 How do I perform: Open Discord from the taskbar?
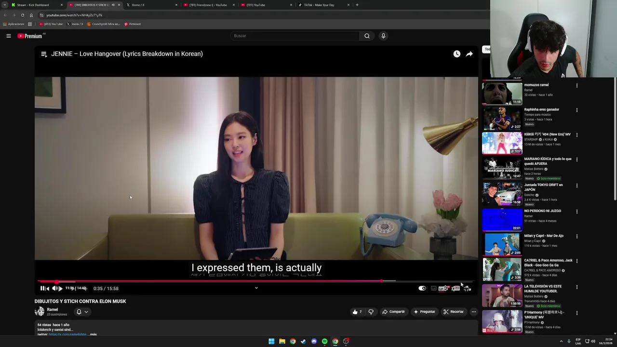pyautogui.click(x=314, y=341)
